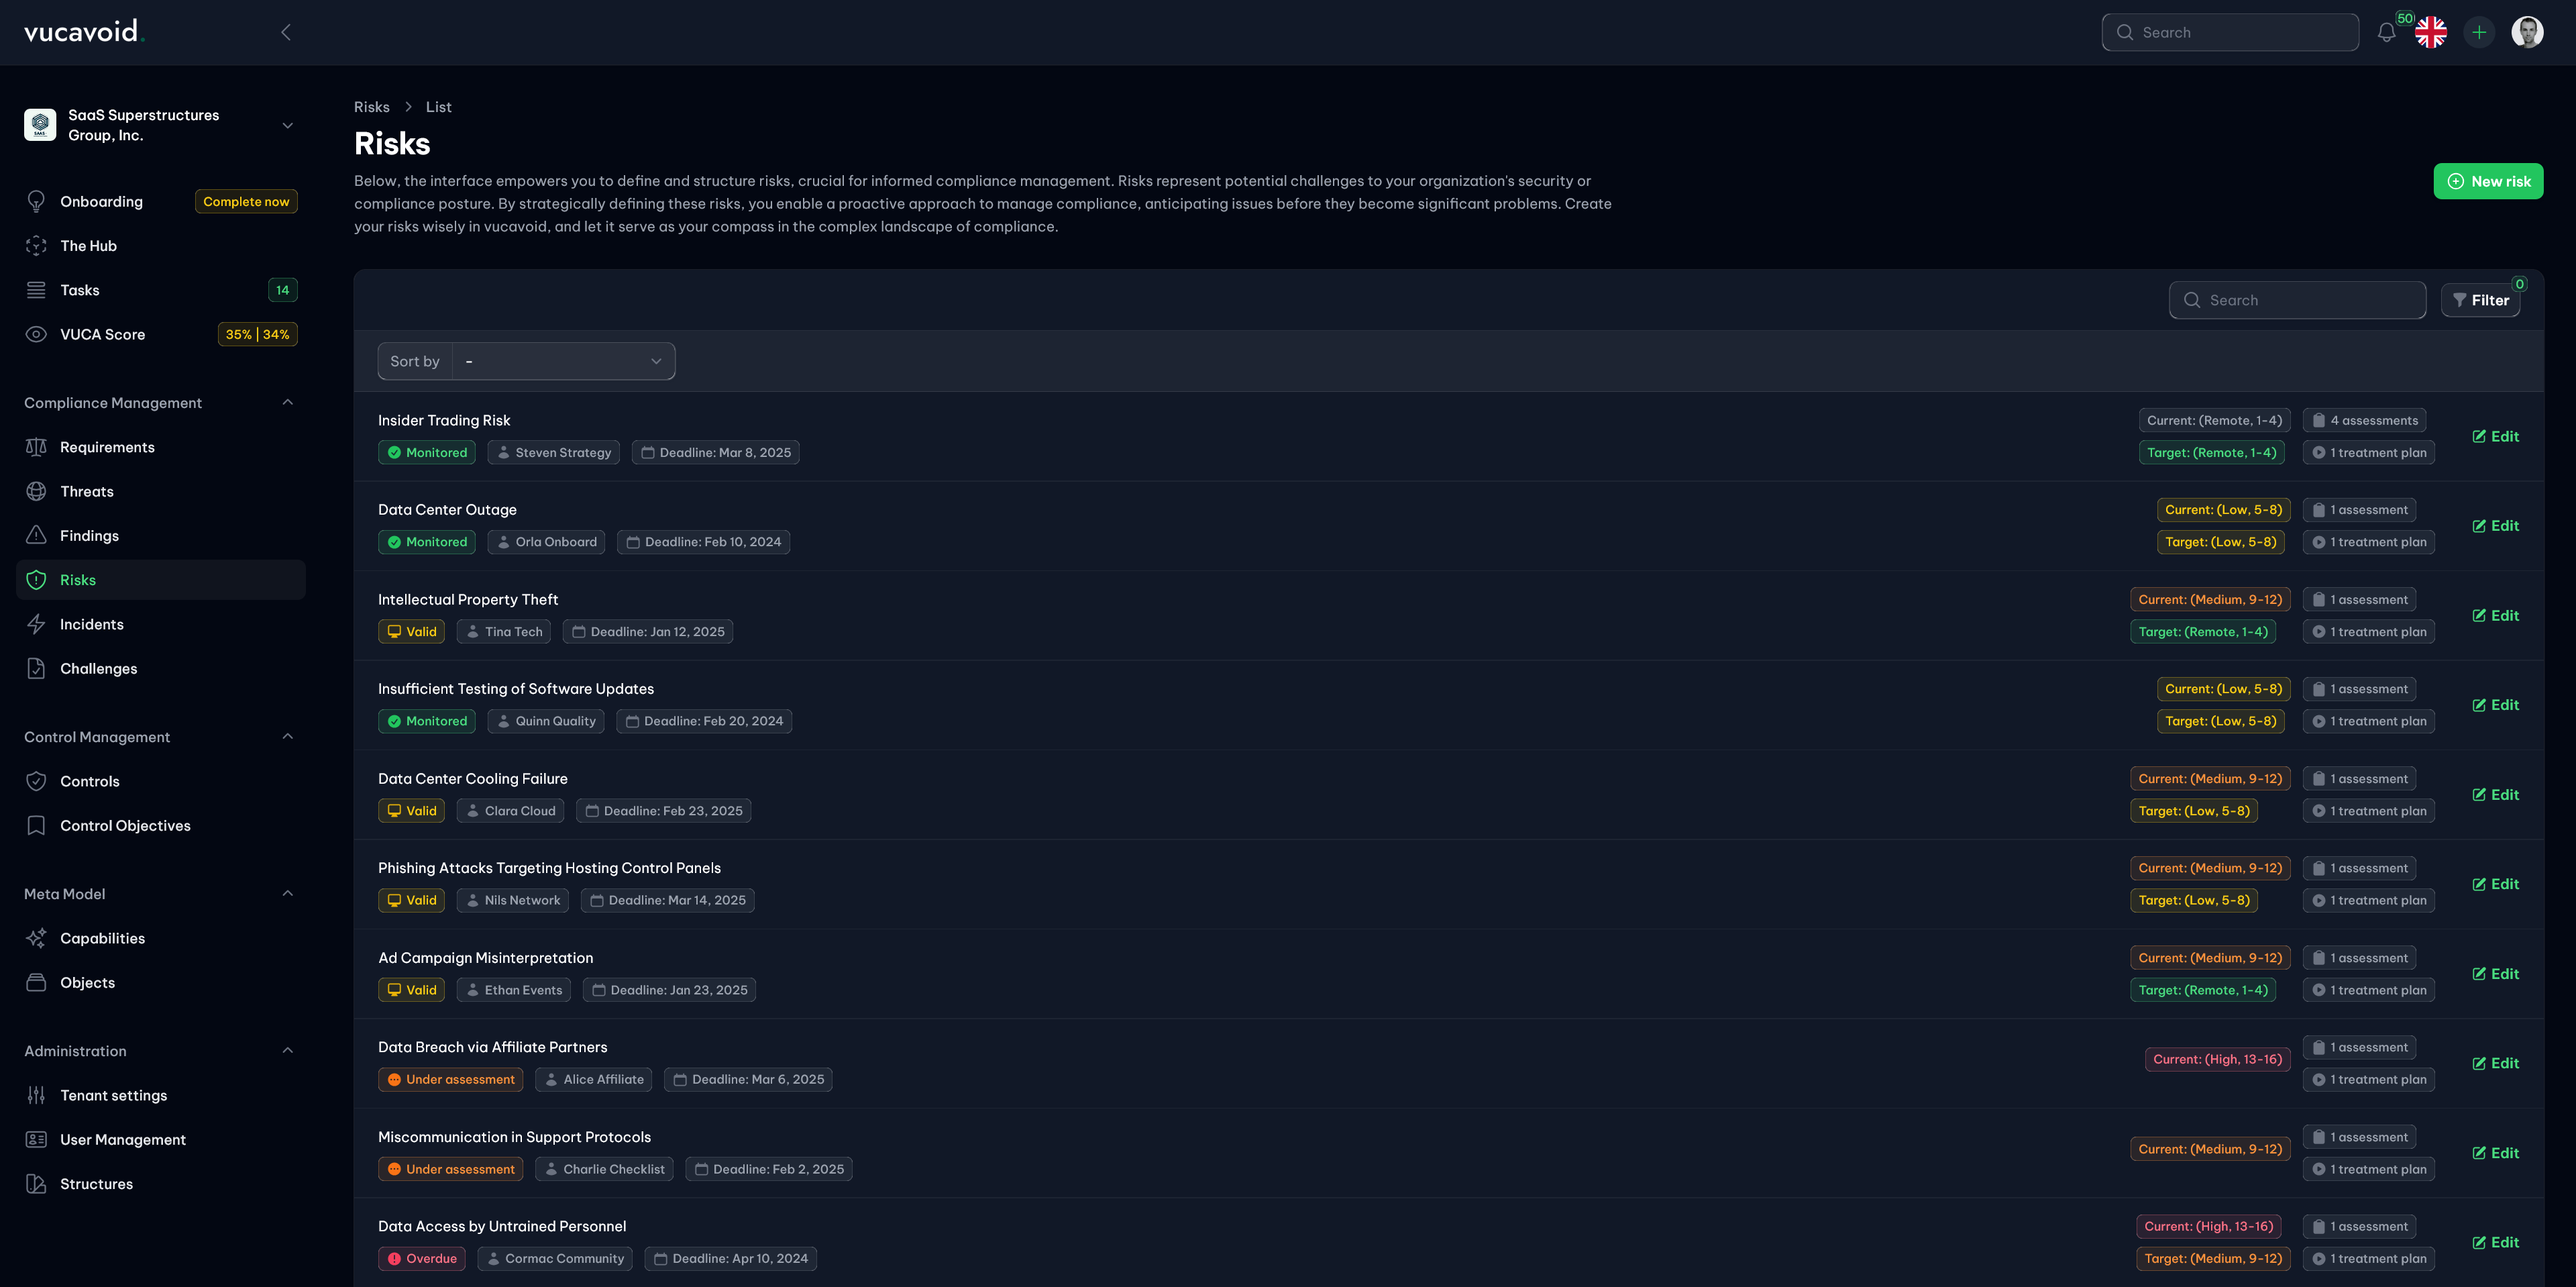
Task: Select the Threats globe icon
Action: (36, 491)
